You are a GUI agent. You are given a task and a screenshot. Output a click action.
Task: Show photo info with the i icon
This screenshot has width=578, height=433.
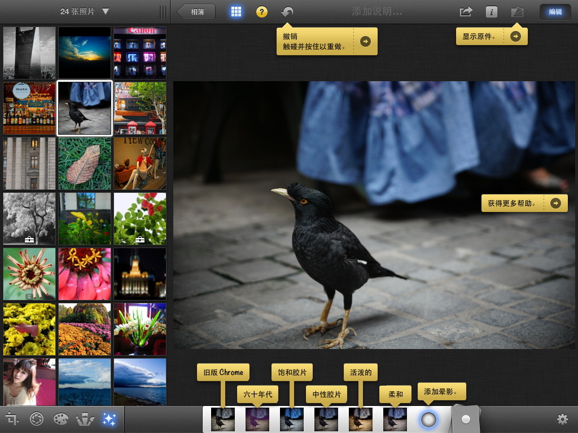(492, 12)
